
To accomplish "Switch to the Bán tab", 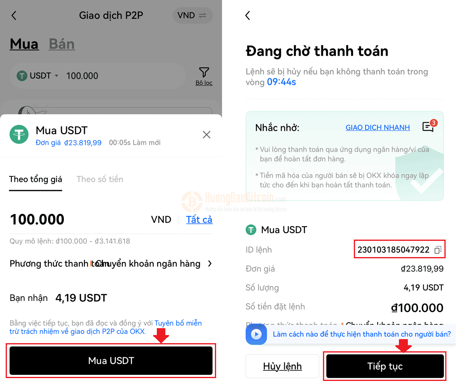I will tap(61, 44).
